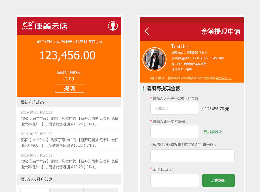Click the TestUser profile photo

click(x=154, y=59)
